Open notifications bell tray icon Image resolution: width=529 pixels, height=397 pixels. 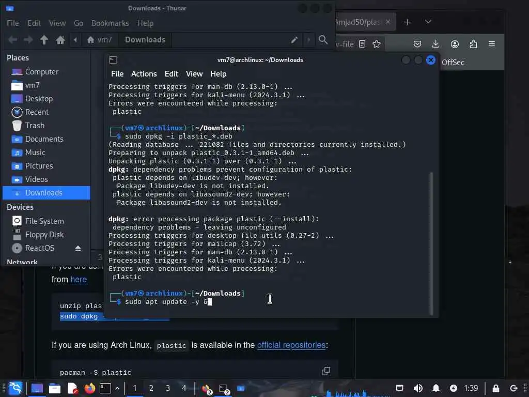tap(436, 388)
